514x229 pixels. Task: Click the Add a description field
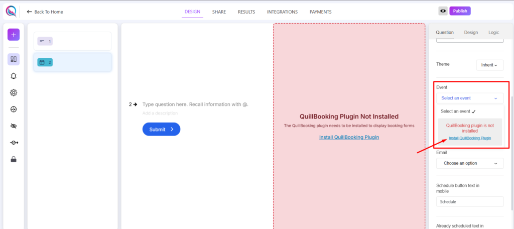160,113
